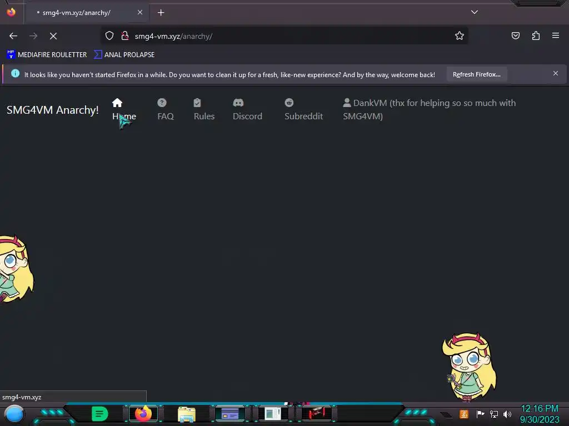The height and width of the screenshot is (426, 569).
Task: Open the red taskbar app icon
Action: tap(316, 414)
